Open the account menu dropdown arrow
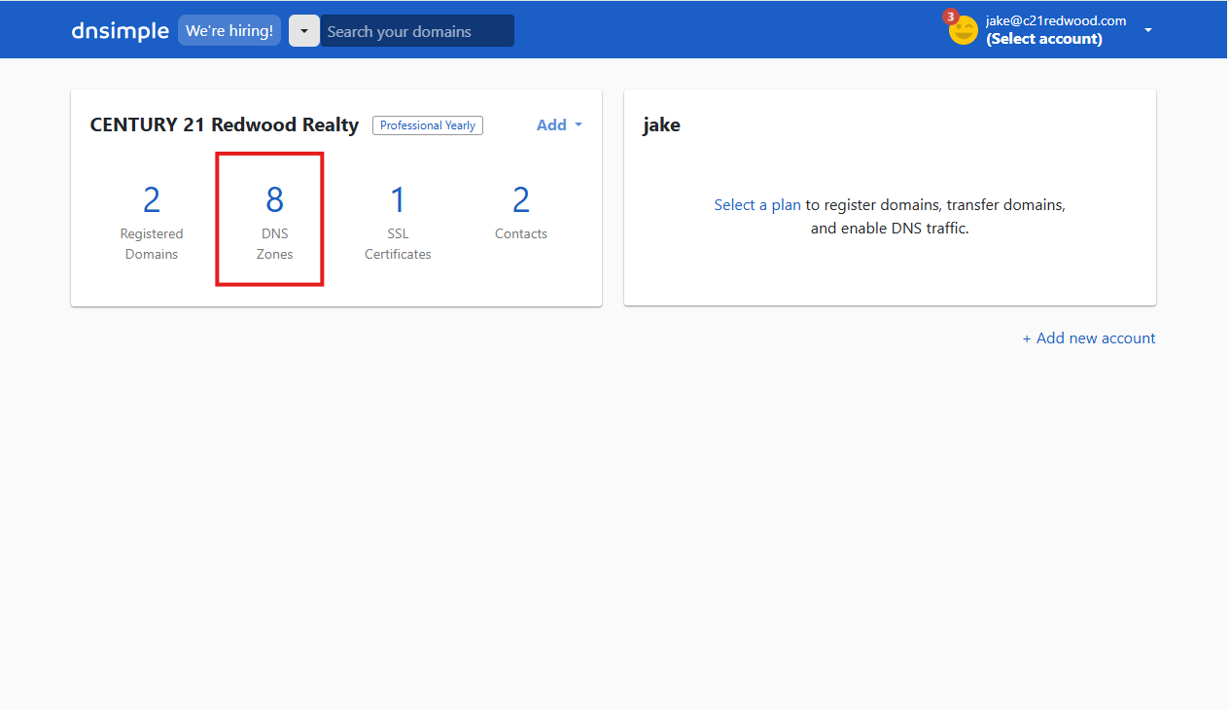Viewport: 1230px width, 710px height. (1148, 30)
